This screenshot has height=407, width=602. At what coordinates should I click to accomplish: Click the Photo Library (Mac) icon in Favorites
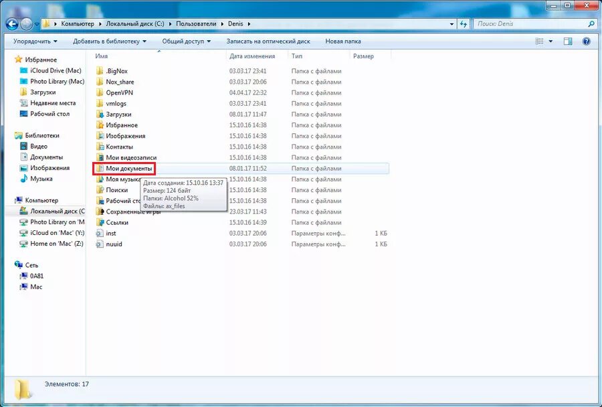coord(23,81)
